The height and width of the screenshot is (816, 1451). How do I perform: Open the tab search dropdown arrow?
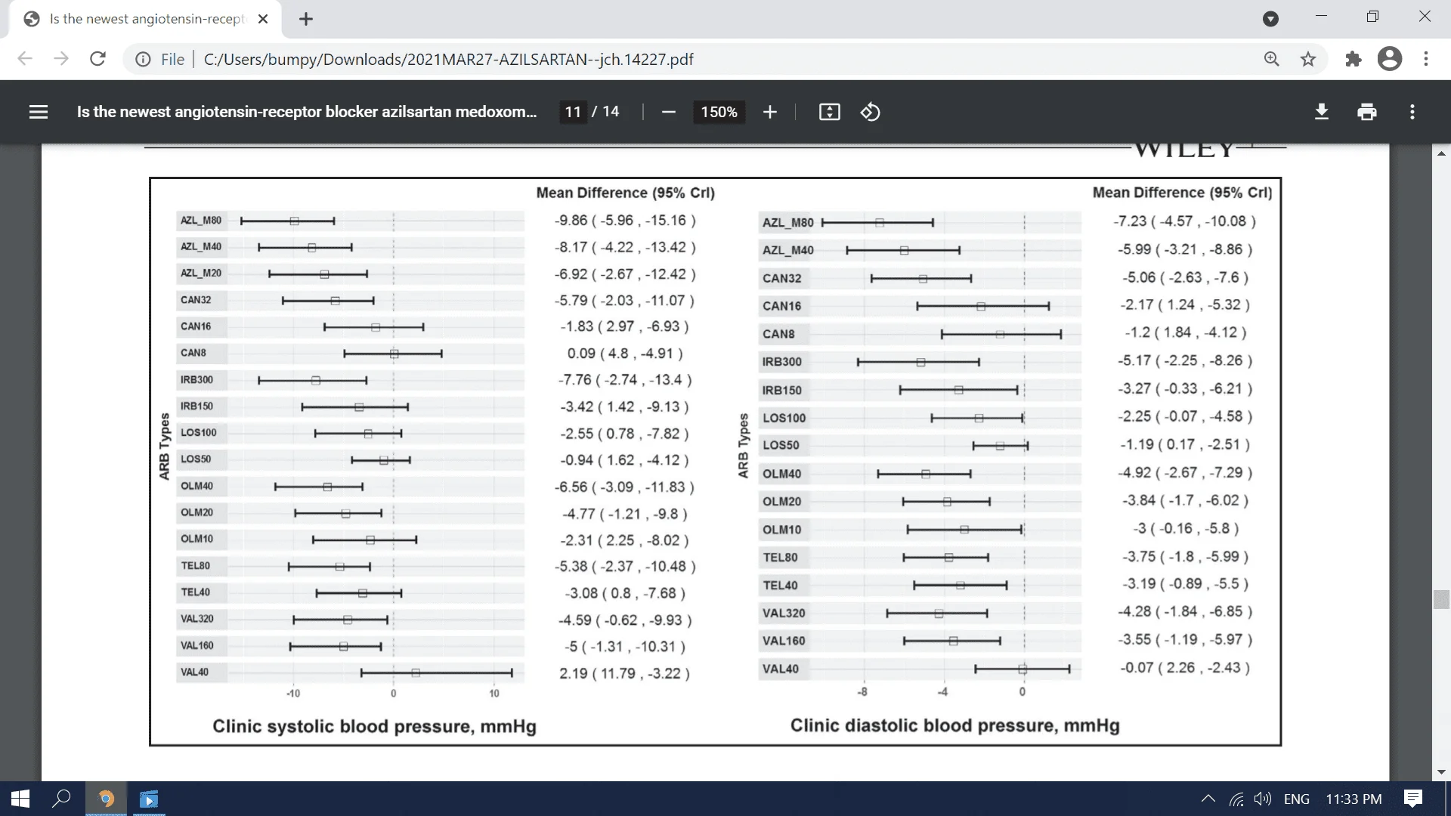pos(1271,19)
